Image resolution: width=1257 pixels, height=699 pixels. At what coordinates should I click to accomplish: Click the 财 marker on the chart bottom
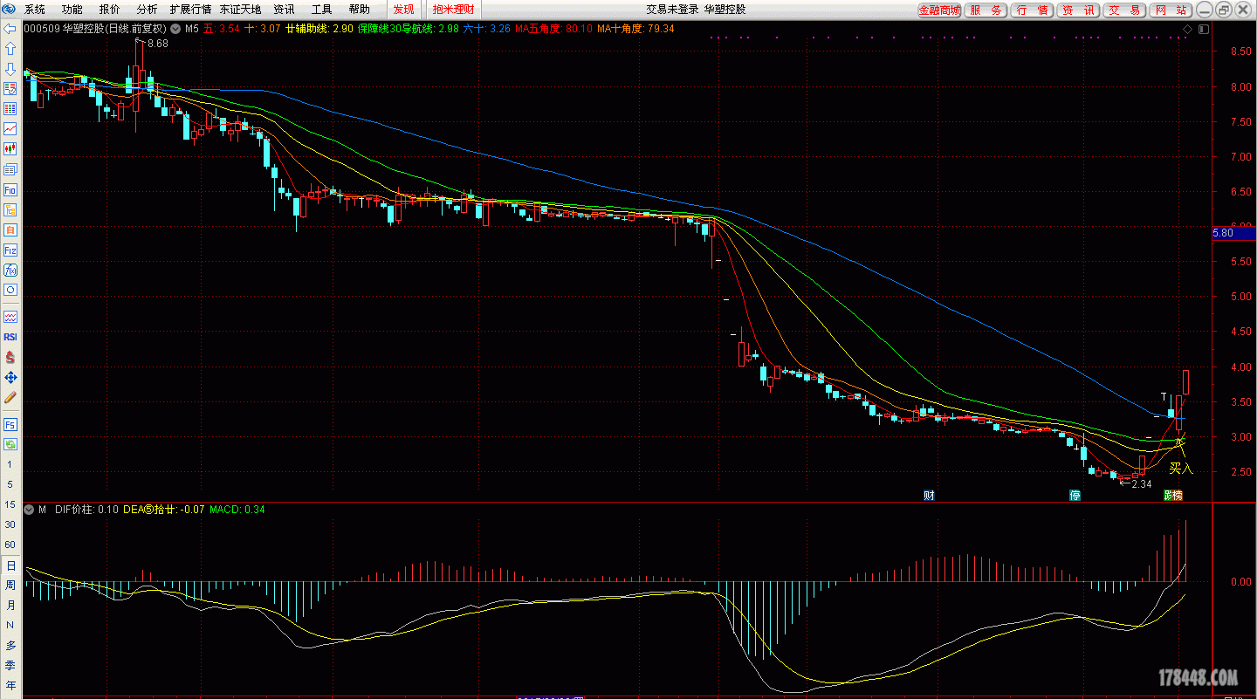tap(930, 496)
